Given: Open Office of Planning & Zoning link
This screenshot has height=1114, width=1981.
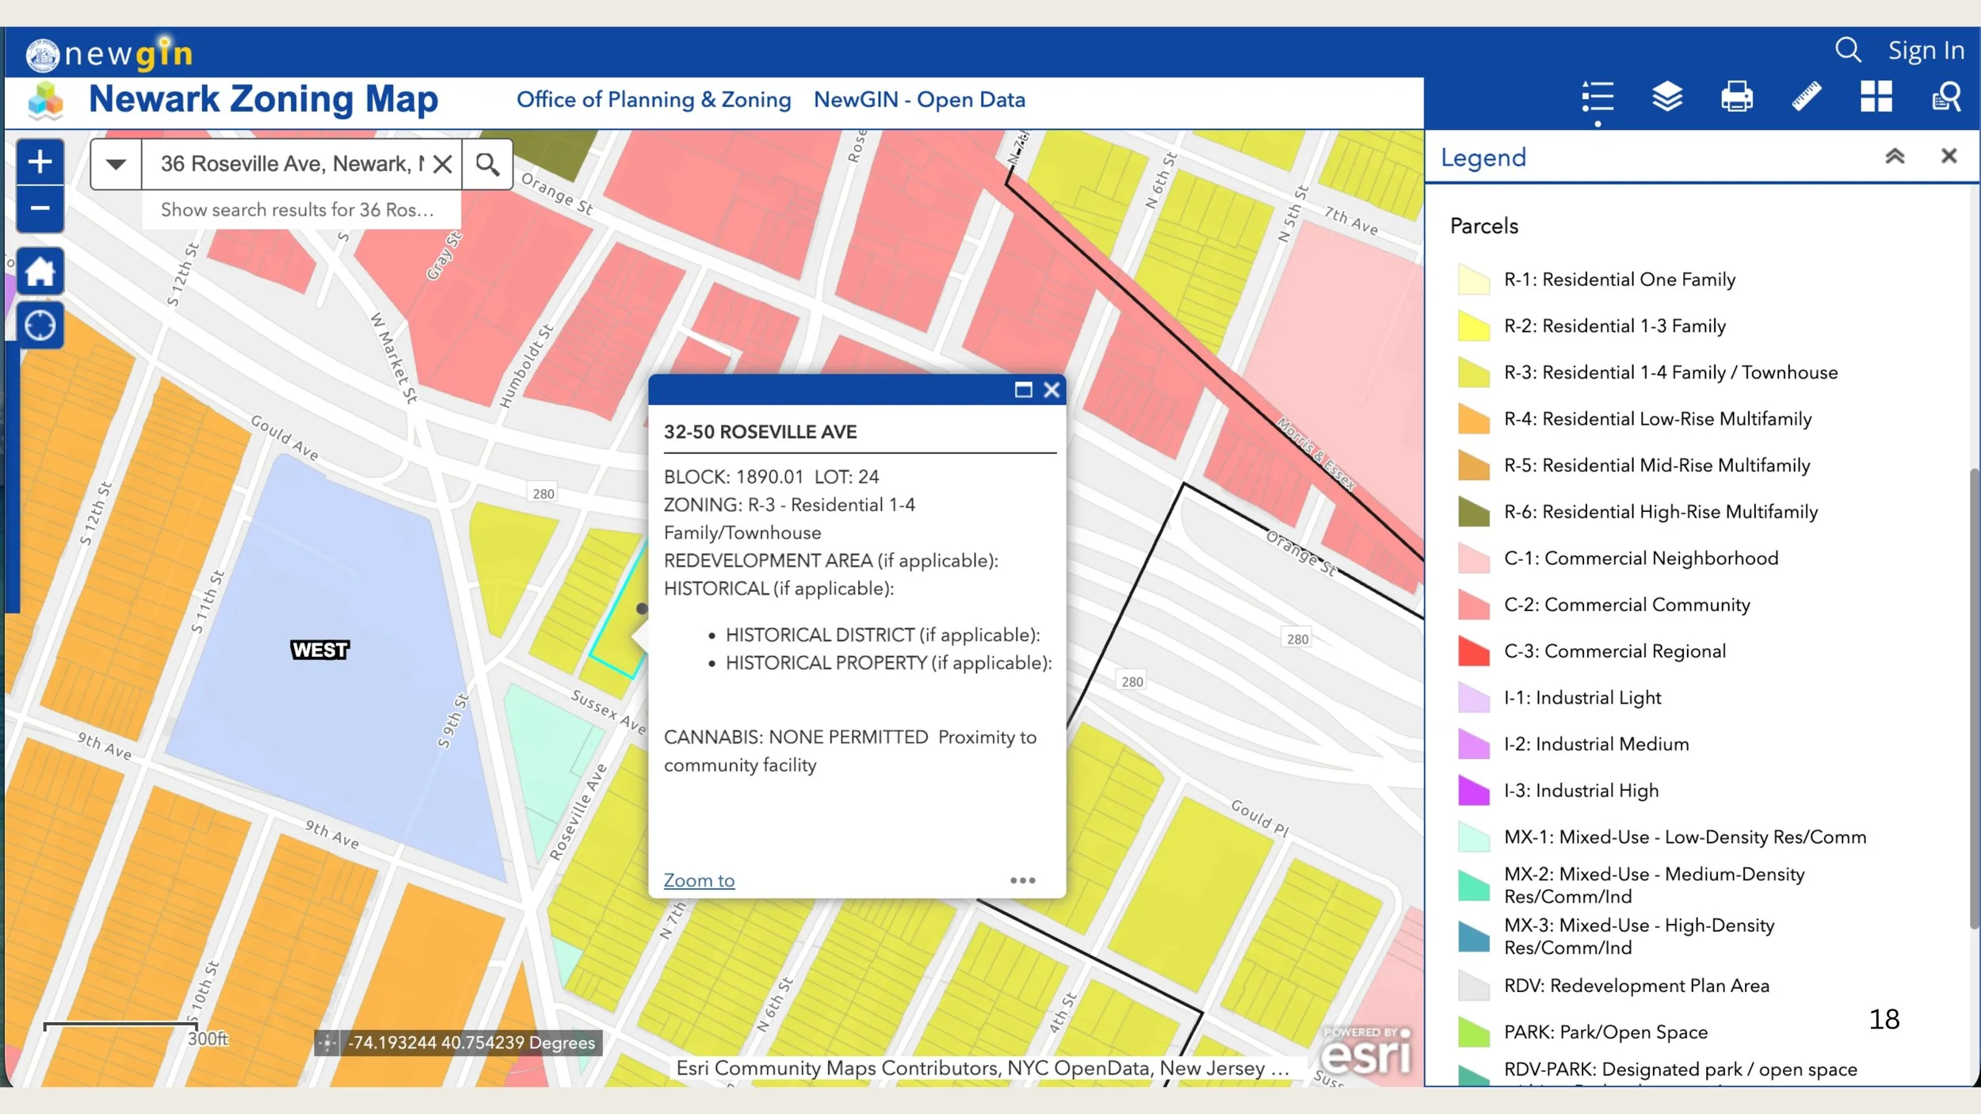Looking at the screenshot, I should (654, 100).
